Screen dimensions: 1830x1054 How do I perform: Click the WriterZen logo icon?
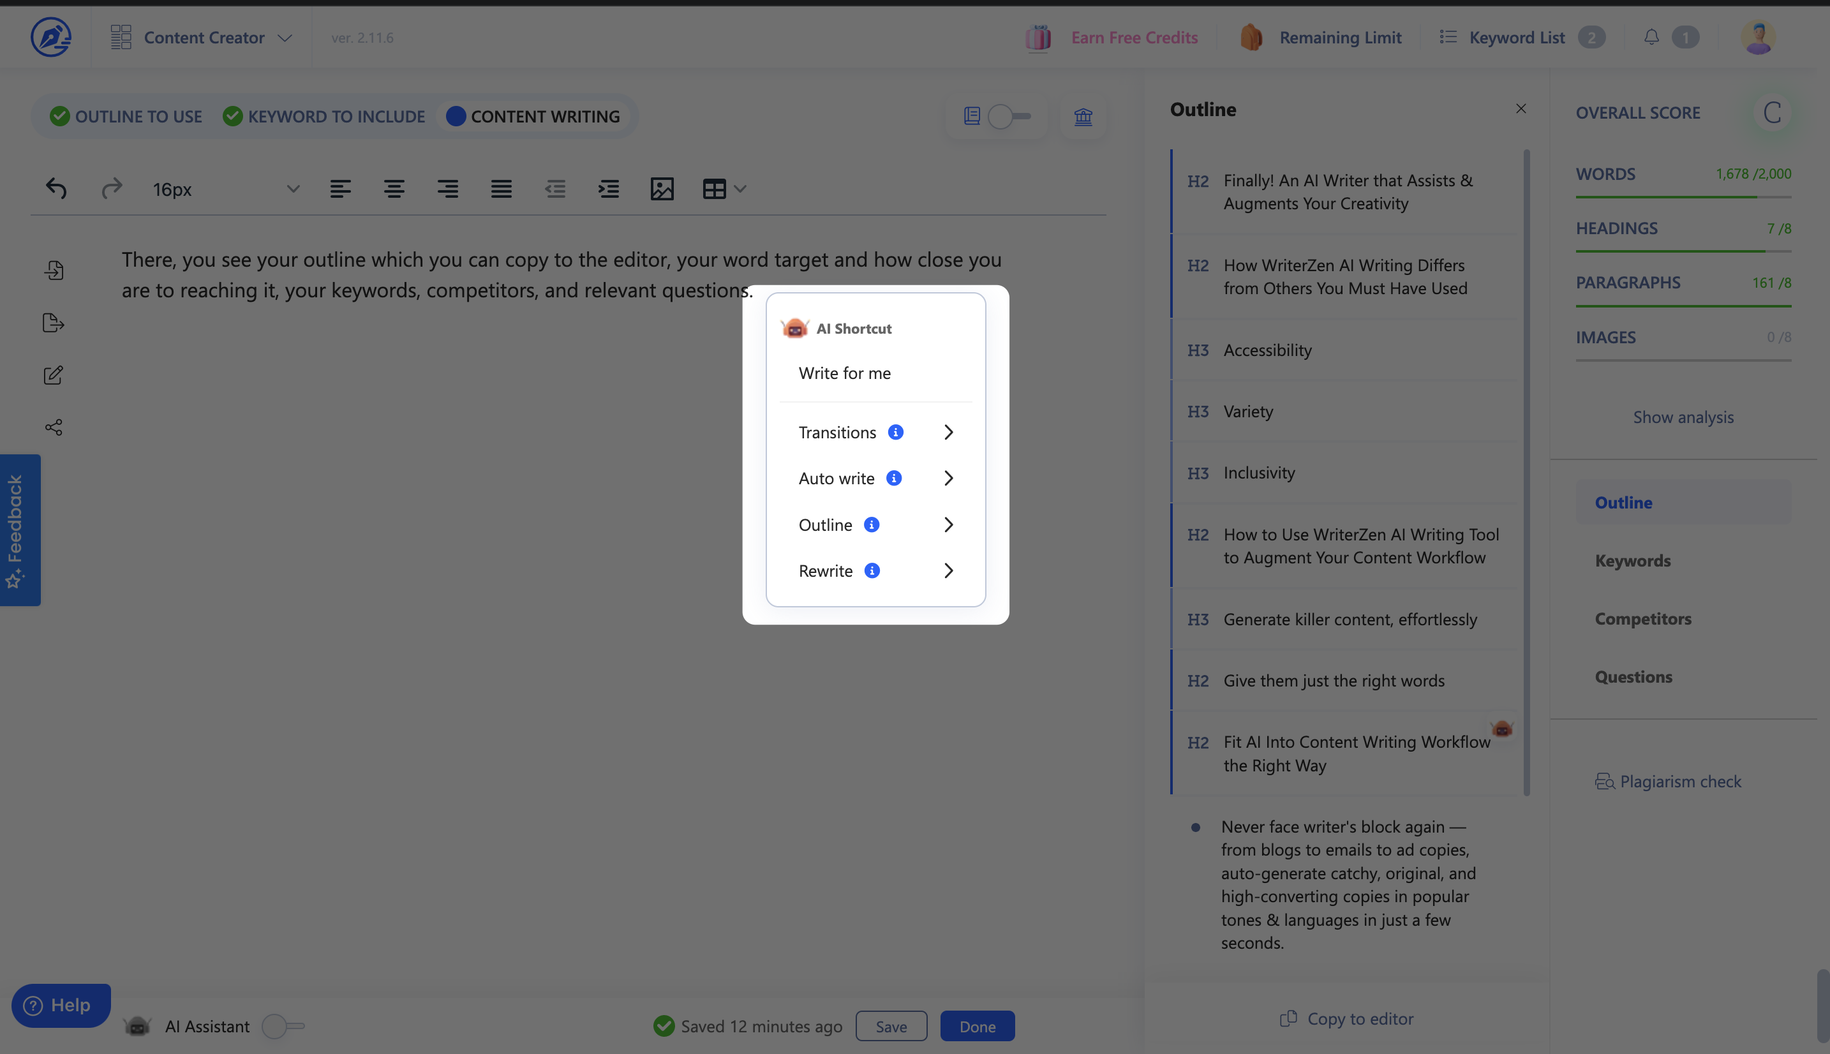[x=50, y=37]
